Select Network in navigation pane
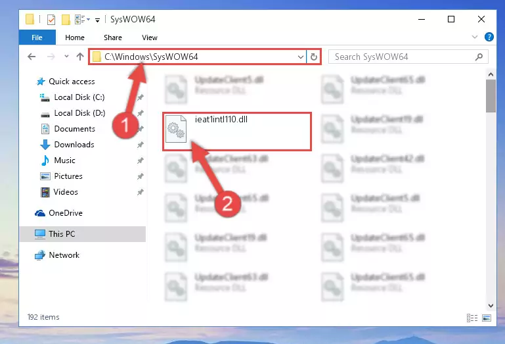This screenshot has height=344, width=505. [x=64, y=255]
